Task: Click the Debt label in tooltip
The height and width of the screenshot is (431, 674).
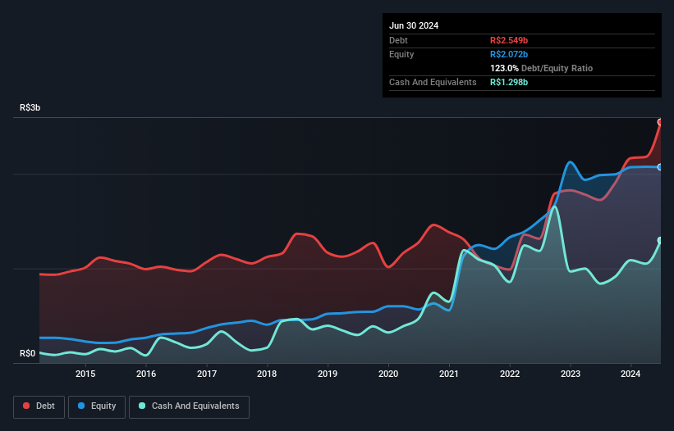Action: point(398,40)
